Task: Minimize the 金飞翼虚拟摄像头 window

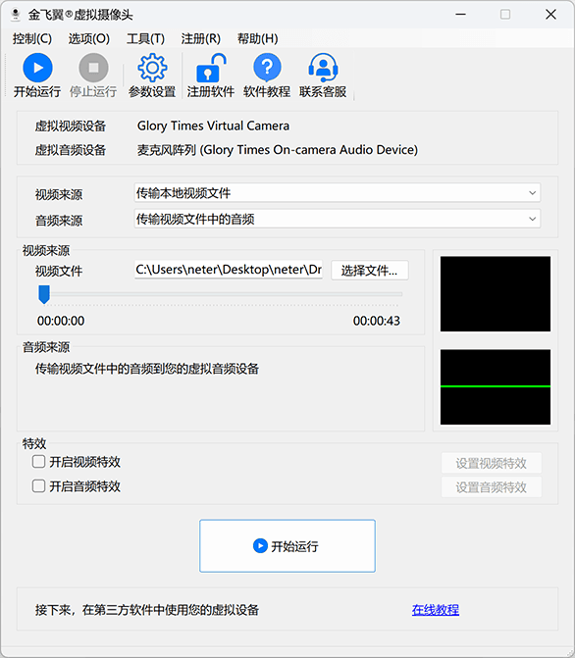Action: [x=461, y=15]
